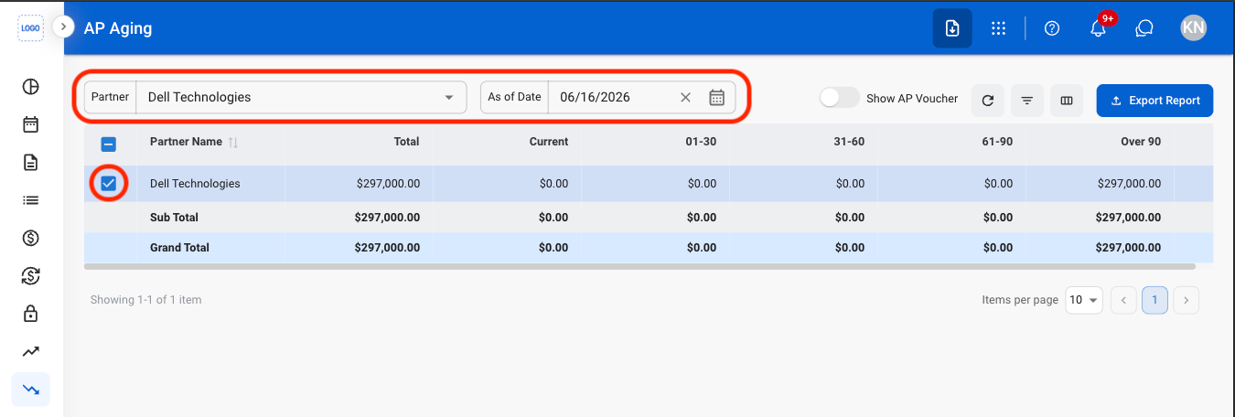
Task: Open the chat messages icon
Action: click(1144, 28)
